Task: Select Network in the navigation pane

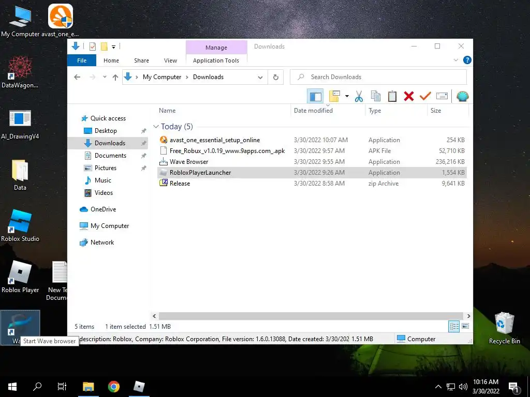Action: click(x=102, y=242)
